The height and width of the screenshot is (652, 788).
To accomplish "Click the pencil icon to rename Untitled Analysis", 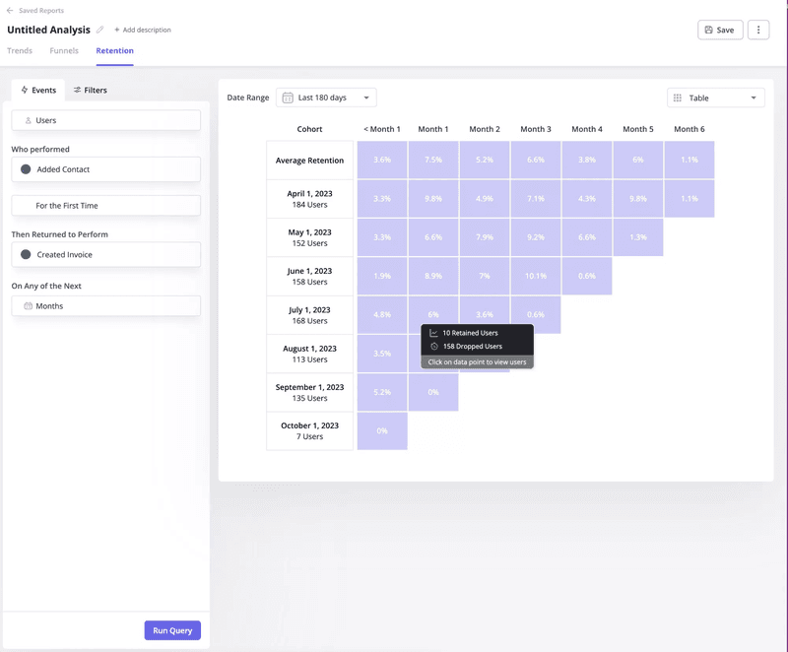I will point(101,31).
